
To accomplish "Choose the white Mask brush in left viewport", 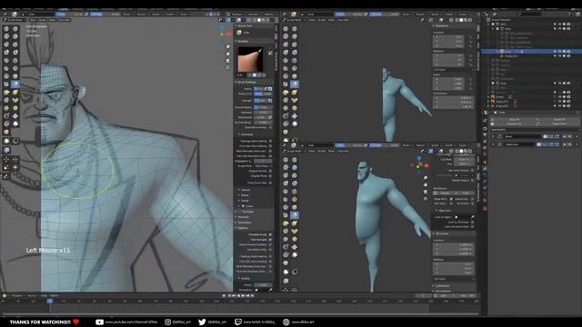I will 15,124.
